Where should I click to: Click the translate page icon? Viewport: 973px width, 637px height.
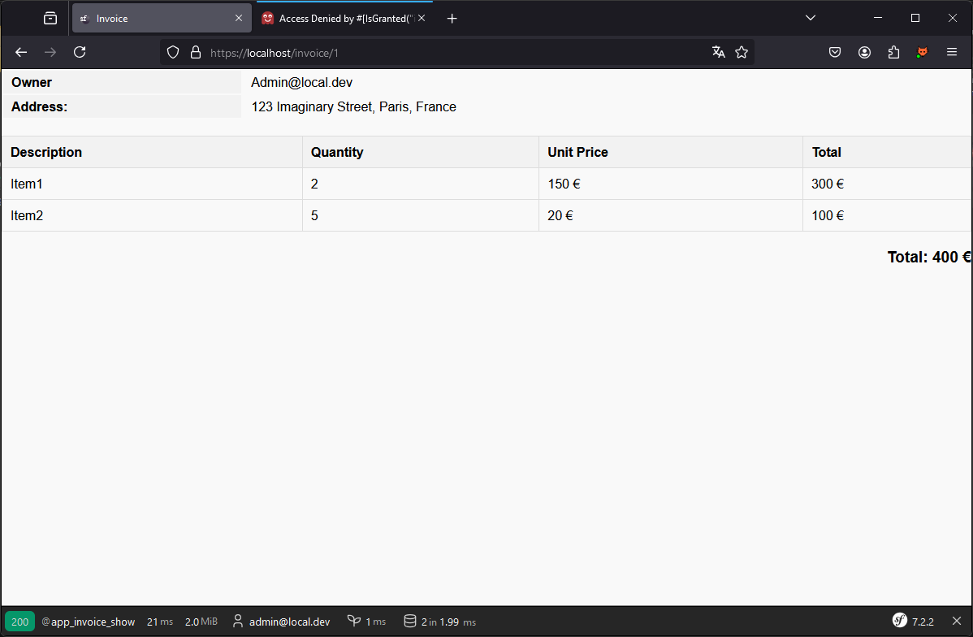coord(718,52)
